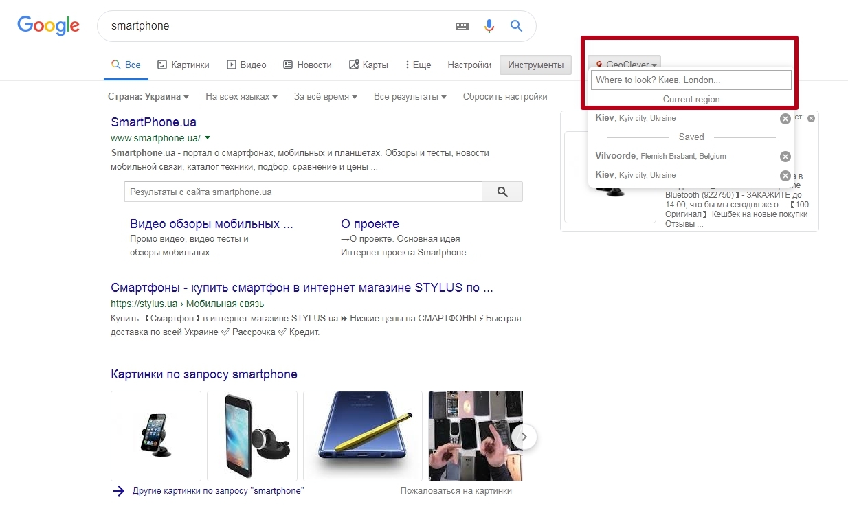Open the thumbnail of hands holding phones
This screenshot has width=848, height=513.
pos(476,436)
